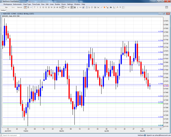
Task: Select the 1 minute time scale
Action: [38, 7]
